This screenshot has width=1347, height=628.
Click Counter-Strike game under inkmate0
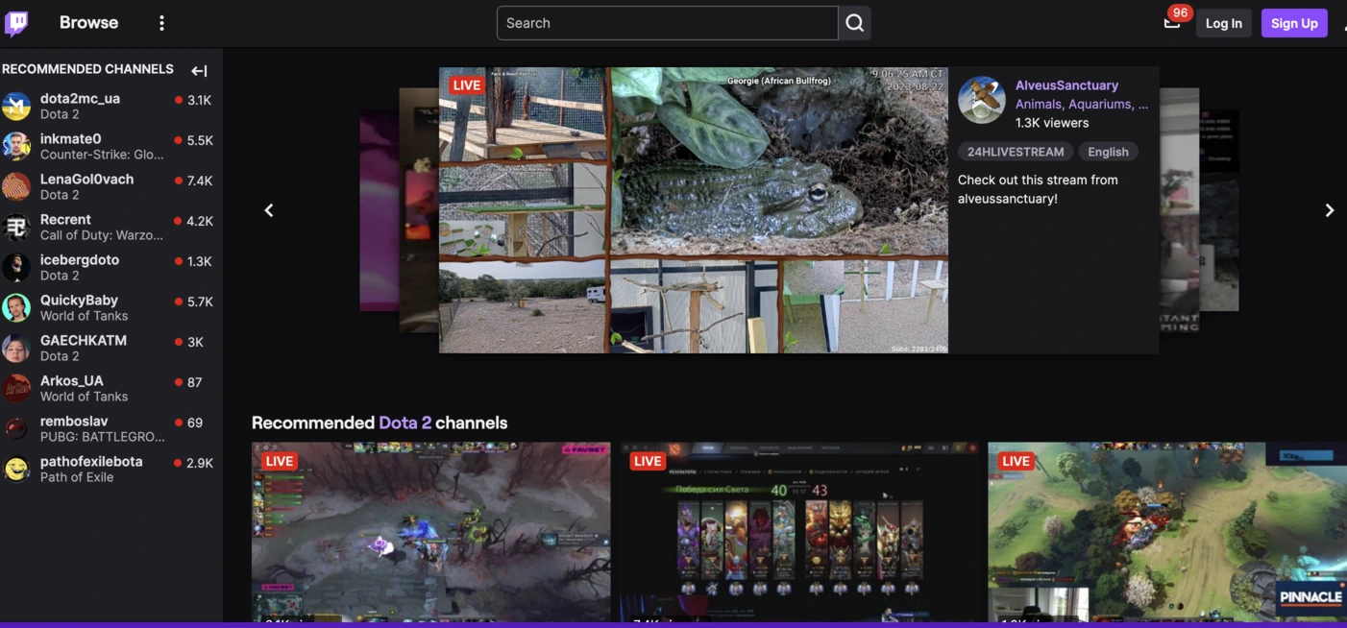102,154
